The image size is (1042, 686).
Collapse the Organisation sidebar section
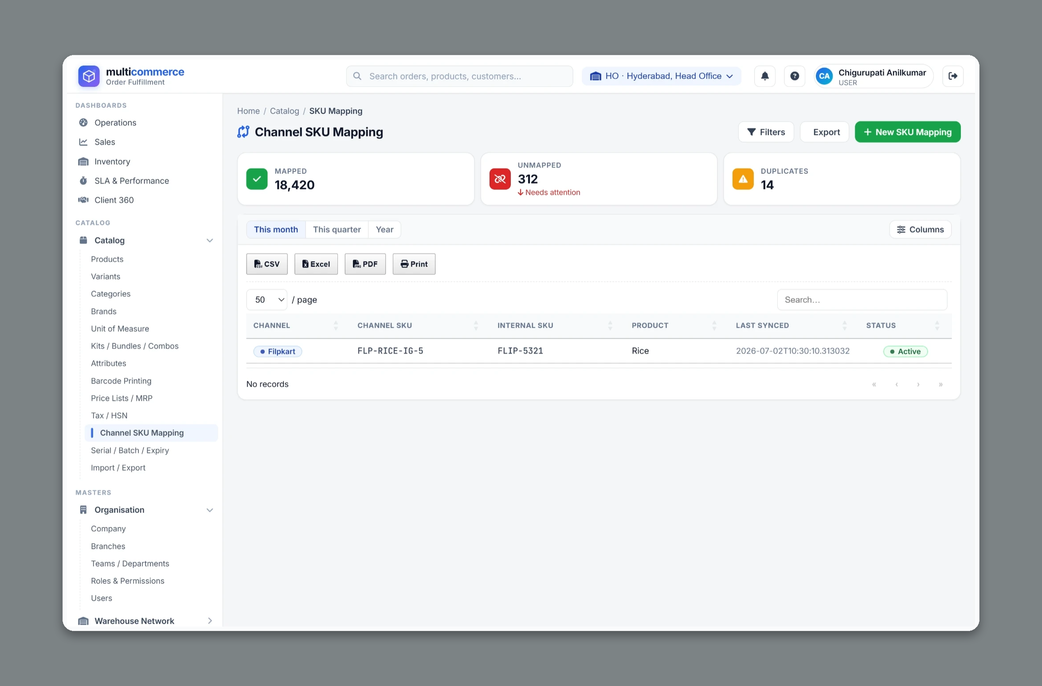tap(210, 510)
